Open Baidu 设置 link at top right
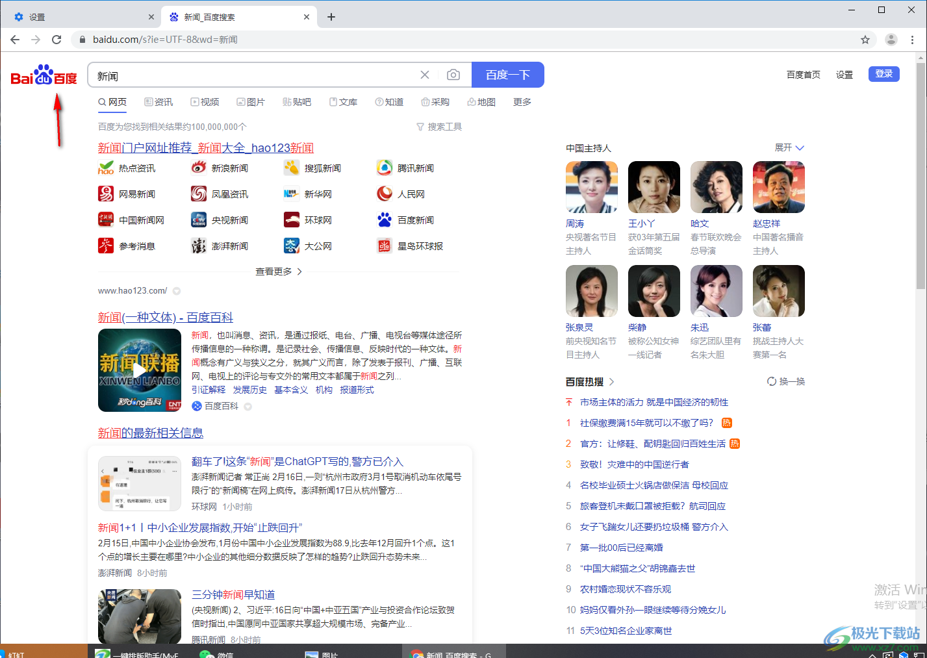The height and width of the screenshot is (658, 927). click(844, 75)
